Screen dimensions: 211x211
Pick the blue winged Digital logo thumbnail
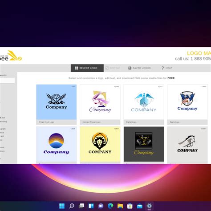coord(144,102)
